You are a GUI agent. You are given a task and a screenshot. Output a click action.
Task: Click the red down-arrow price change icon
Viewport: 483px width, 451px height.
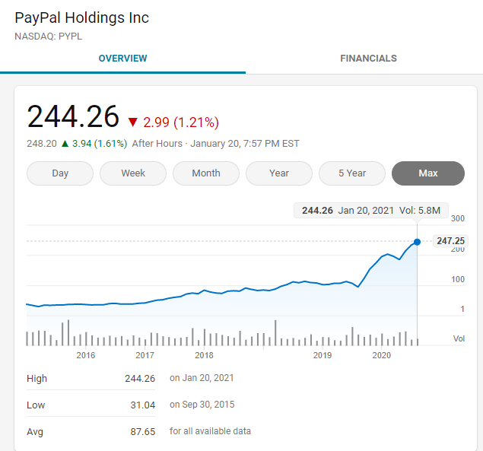click(133, 122)
